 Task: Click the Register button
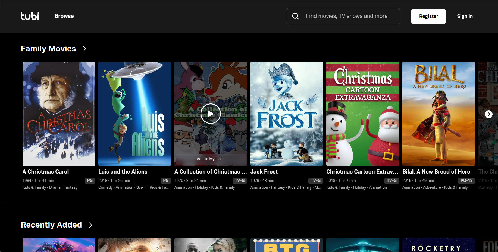[x=428, y=16]
